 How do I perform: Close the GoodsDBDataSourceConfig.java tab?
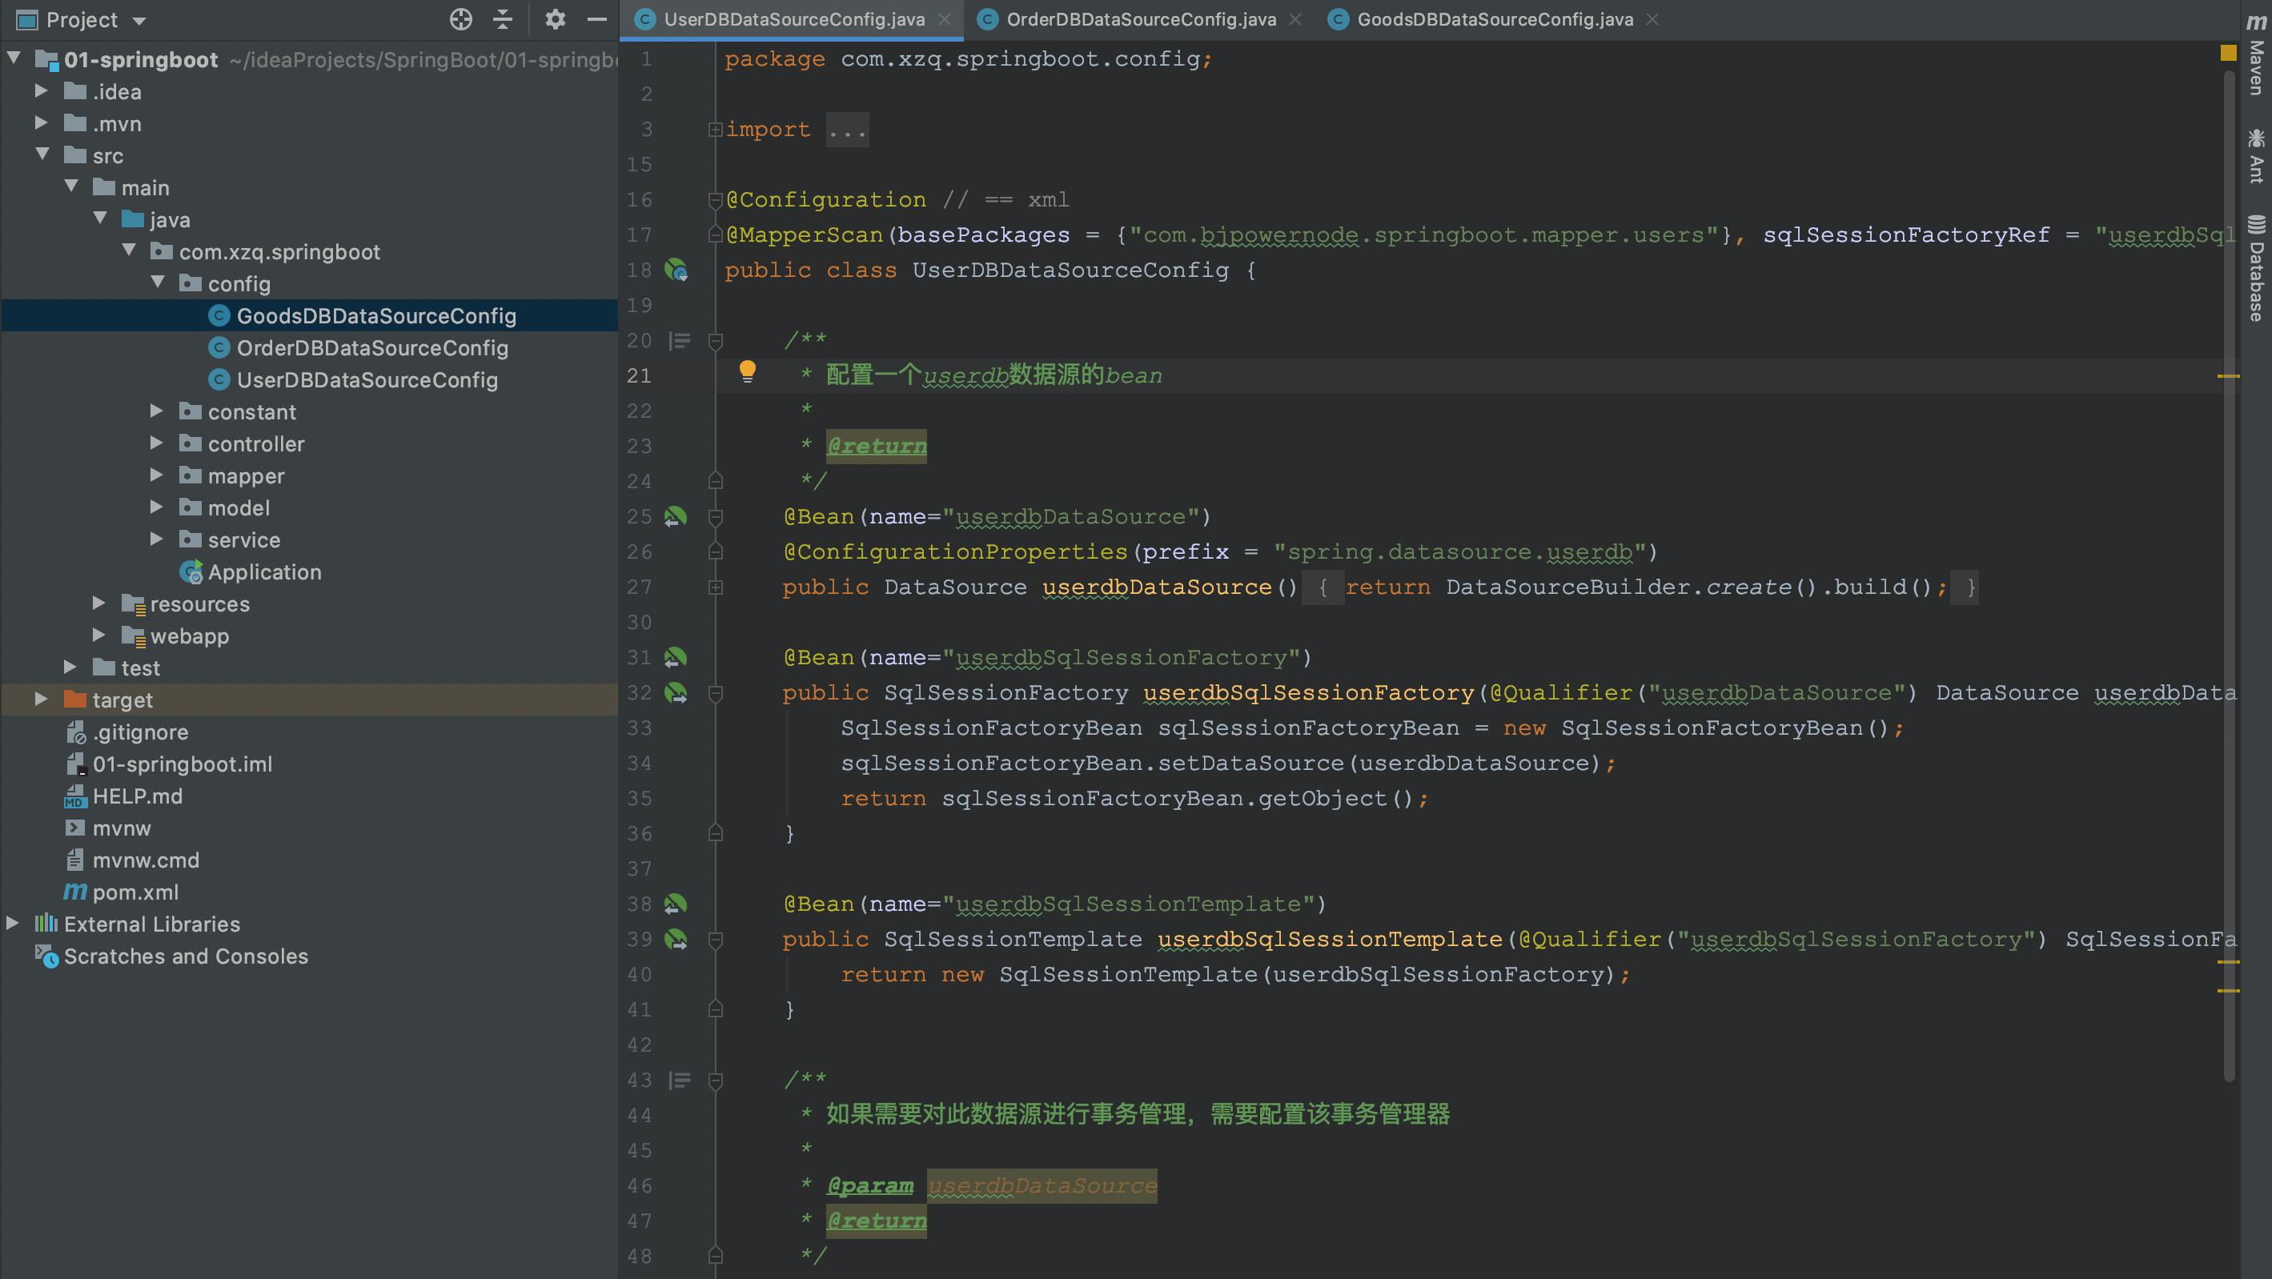click(x=1652, y=19)
